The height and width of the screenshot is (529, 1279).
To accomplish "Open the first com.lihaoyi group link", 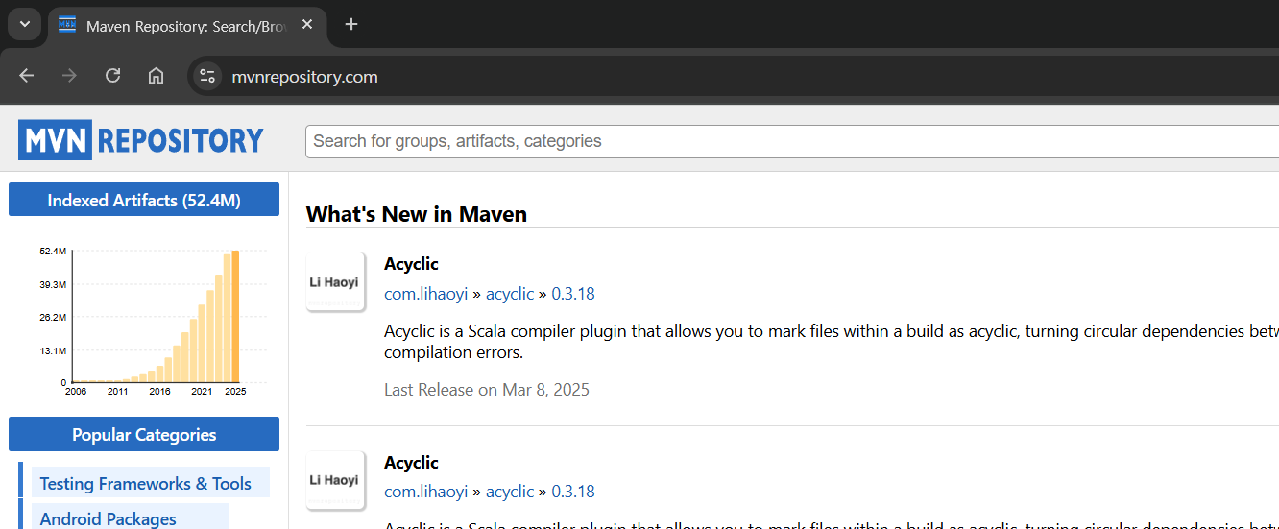I will point(426,294).
